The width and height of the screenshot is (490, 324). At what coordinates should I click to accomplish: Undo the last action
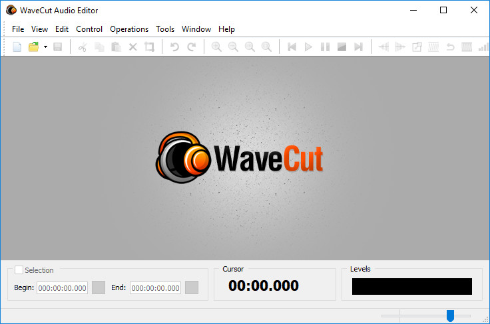click(x=174, y=47)
